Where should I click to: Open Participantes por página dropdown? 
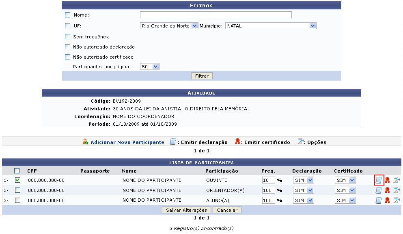pyautogui.click(x=150, y=67)
